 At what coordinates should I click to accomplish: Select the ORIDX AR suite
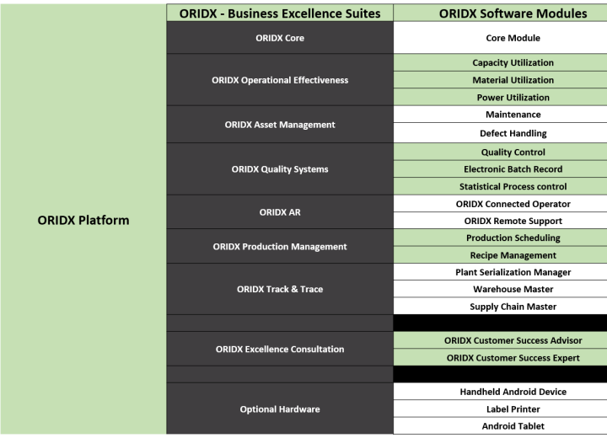(x=280, y=212)
